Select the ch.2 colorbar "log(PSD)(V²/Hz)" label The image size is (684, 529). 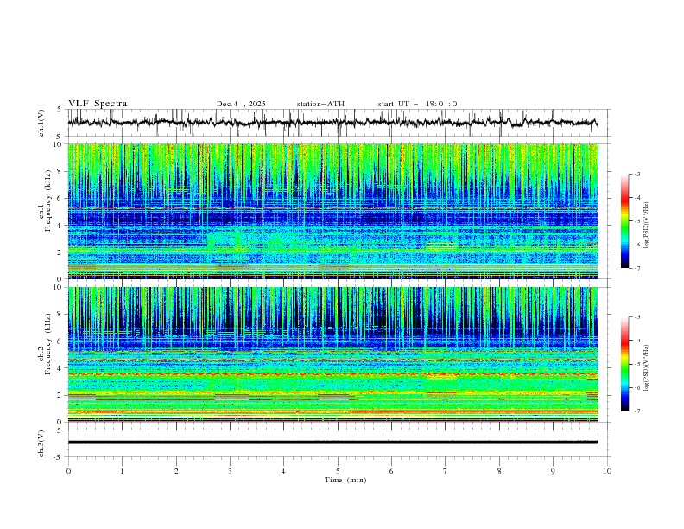click(646, 367)
